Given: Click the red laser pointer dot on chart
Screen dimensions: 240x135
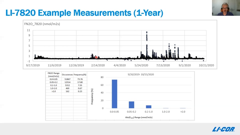Looking at the screenshot, I should coord(96,57).
